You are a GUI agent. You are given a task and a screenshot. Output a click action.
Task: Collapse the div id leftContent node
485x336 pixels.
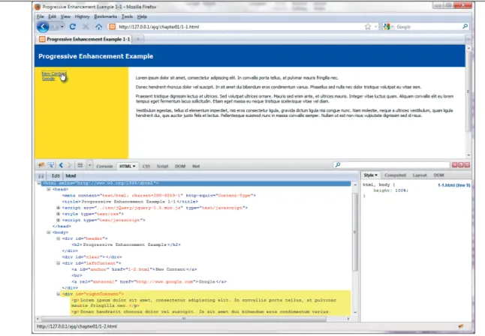tap(58, 263)
